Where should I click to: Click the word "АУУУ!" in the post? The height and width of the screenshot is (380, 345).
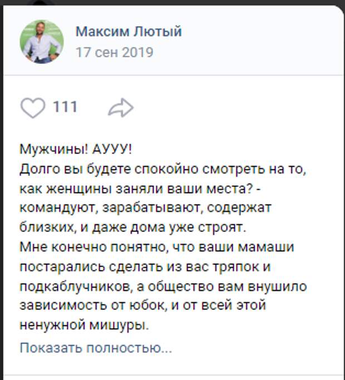112,149
